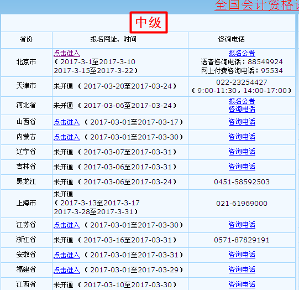Select 浙江省 dates 2017-03-16至2017-03-31
The width and height of the screenshot is (299, 290).
point(128,240)
